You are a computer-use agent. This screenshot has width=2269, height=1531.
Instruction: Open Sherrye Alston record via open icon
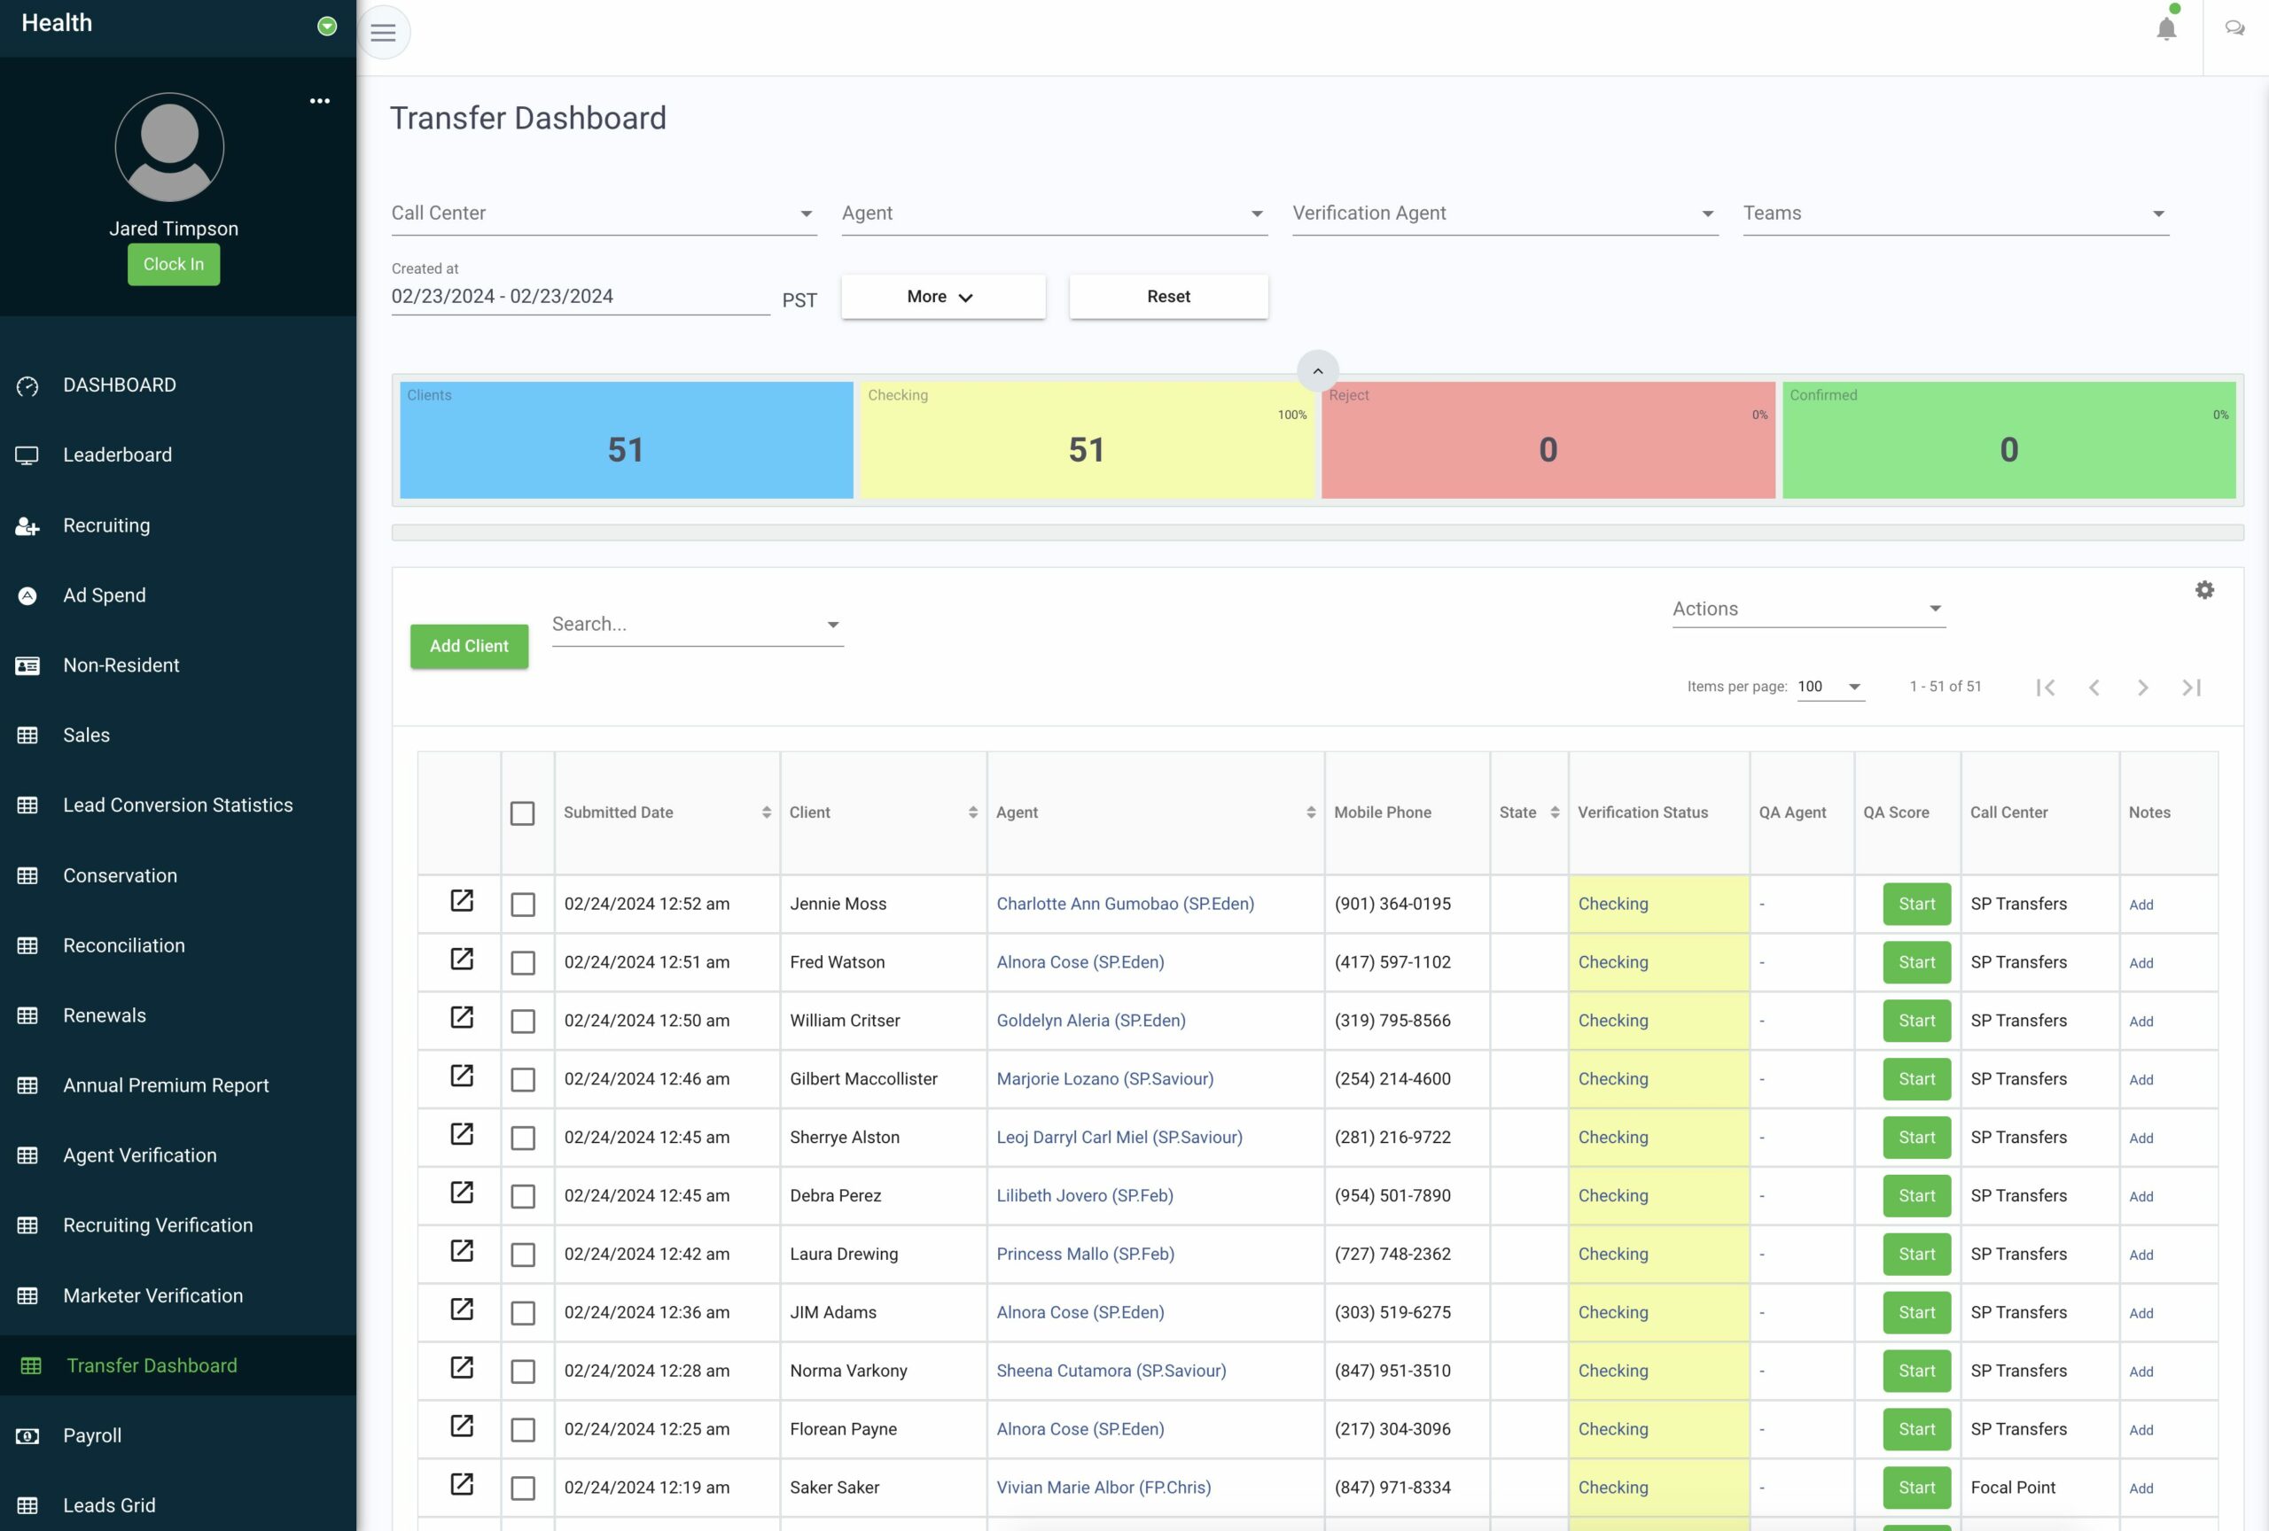coord(462,1134)
